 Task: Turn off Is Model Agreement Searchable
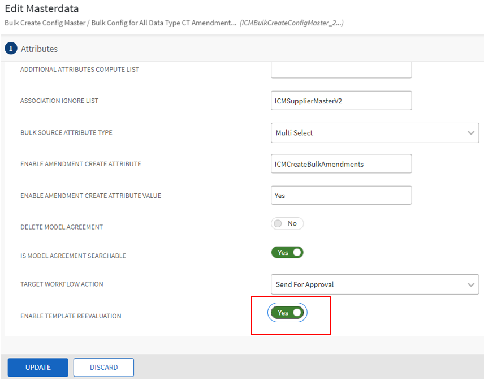tap(287, 253)
